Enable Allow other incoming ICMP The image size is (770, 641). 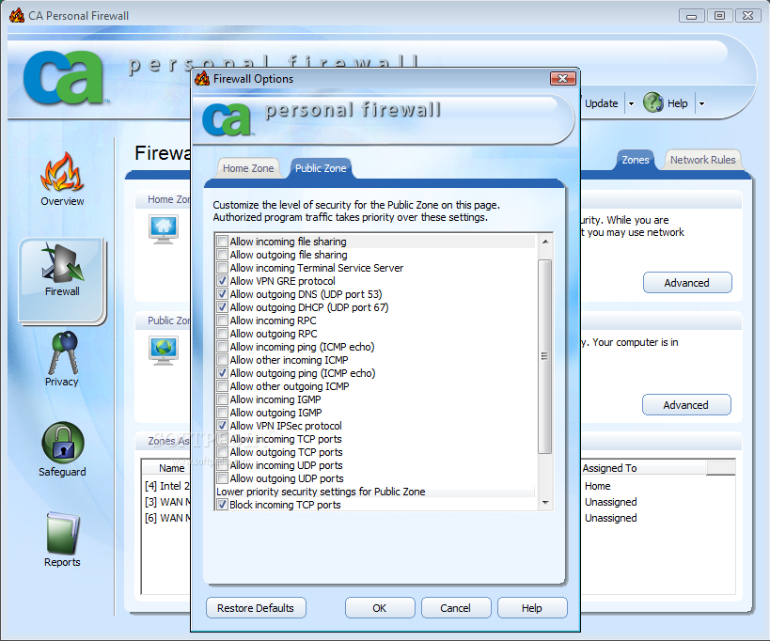pos(223,360)
